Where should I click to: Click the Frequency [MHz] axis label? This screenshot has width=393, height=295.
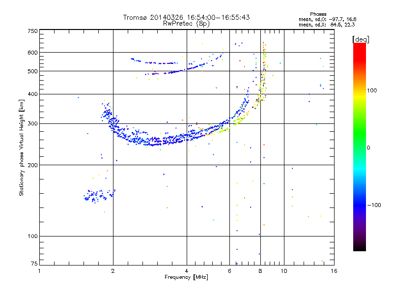[x=187, y=277]
